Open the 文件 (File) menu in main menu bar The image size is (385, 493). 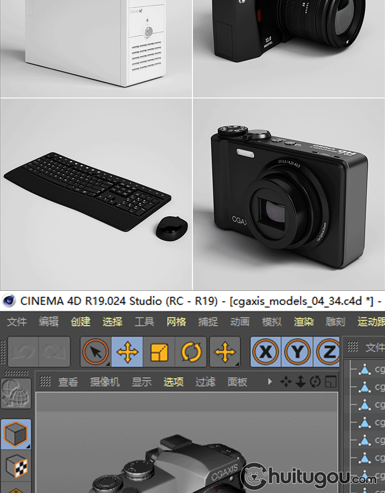coord(17,322)
